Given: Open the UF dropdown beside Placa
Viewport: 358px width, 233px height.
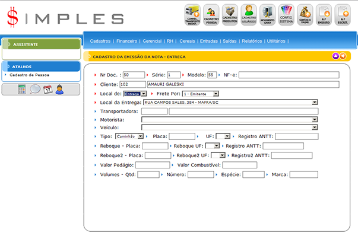Looking at the screenshot, I should click(223, 136).
